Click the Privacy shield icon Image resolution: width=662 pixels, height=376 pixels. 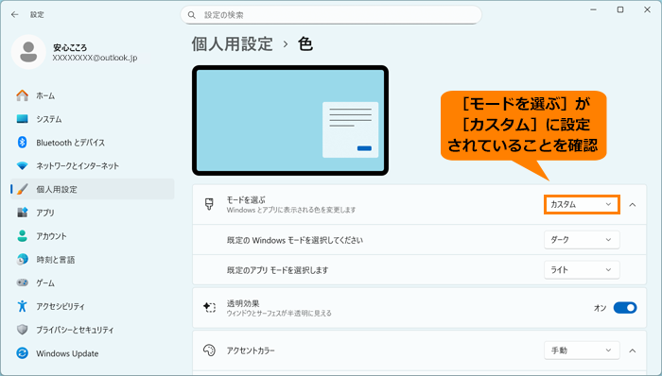(x=22, y=329)
